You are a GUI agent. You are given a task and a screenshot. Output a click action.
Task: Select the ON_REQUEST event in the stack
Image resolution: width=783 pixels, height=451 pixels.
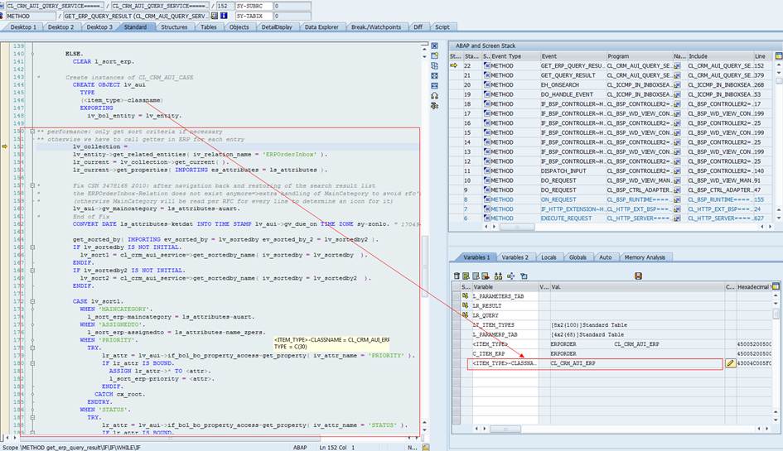point(558,199)
